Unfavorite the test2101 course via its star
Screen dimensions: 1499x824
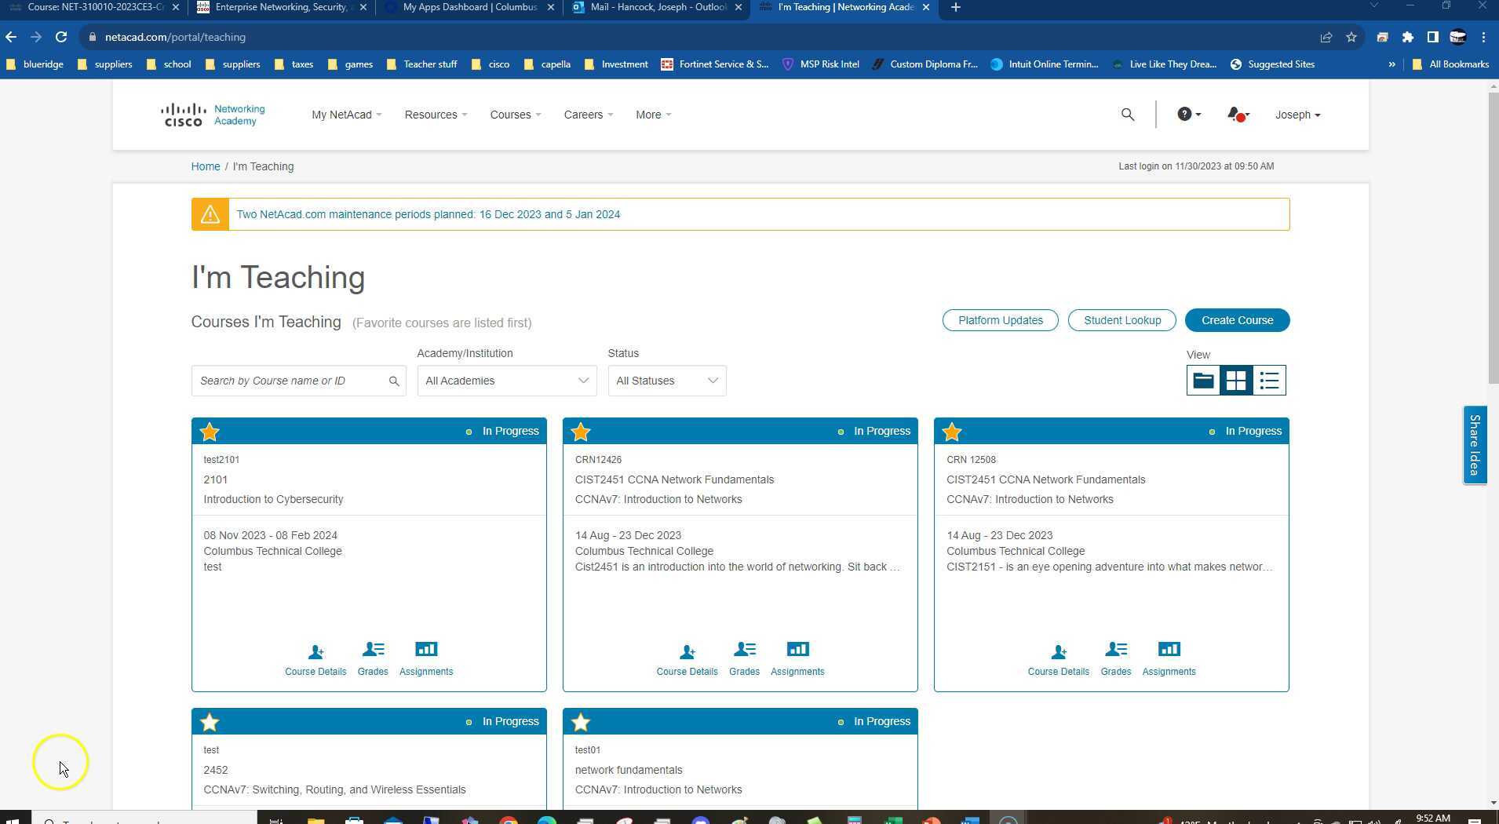209,432
